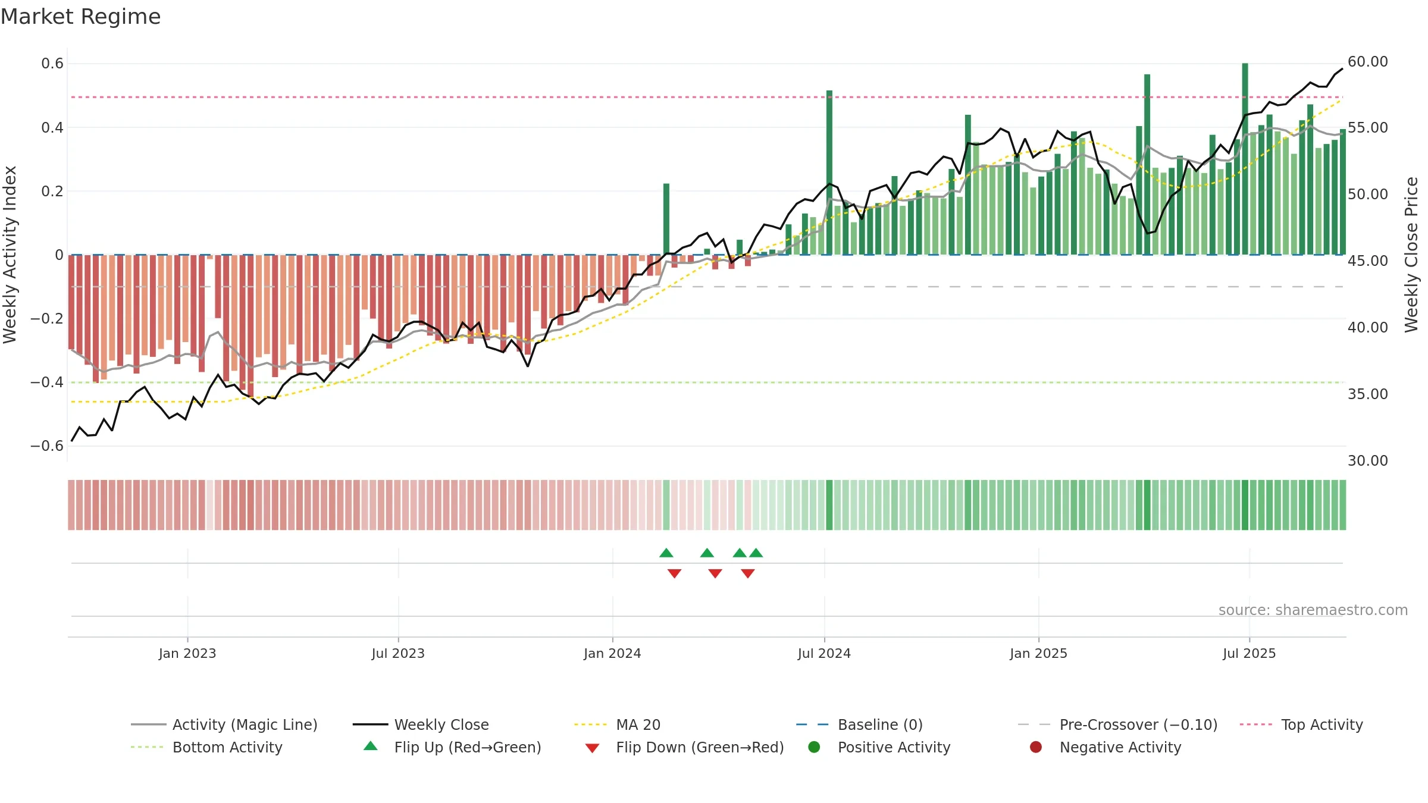Click the green Positive Activity circle icon
The height and width of the screenshot is (803, 1428).
click(x=814, y=747)
